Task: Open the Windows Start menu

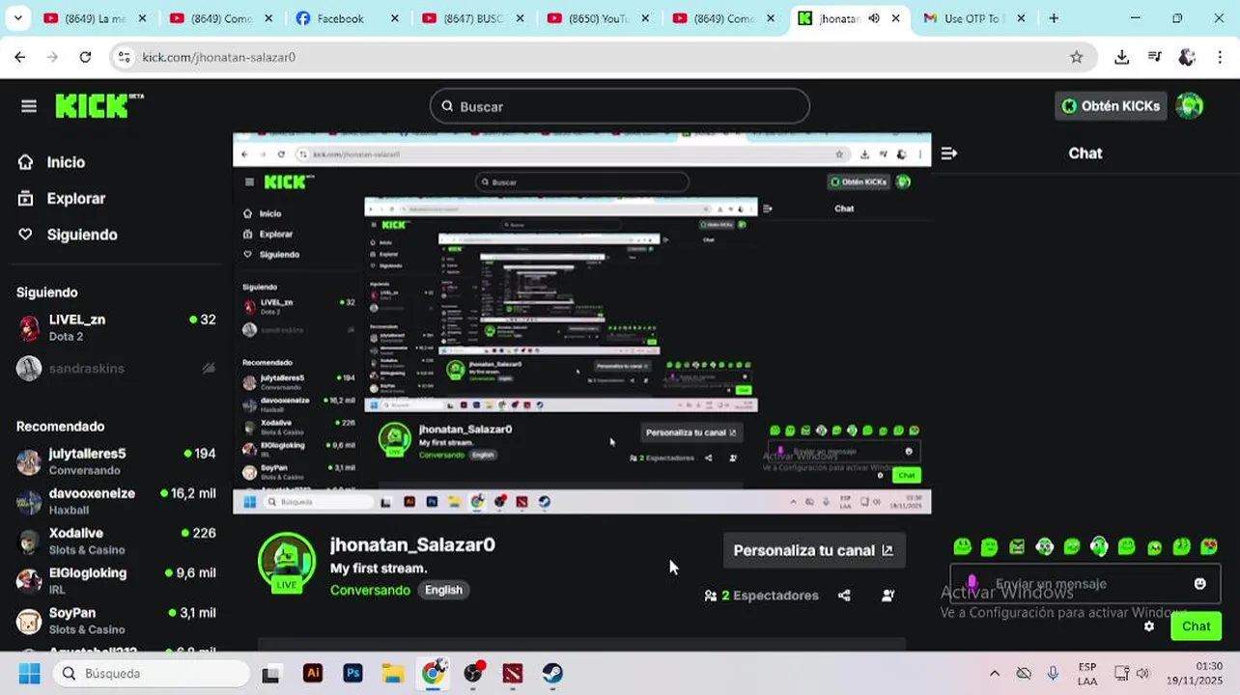Action: (29, 673)
